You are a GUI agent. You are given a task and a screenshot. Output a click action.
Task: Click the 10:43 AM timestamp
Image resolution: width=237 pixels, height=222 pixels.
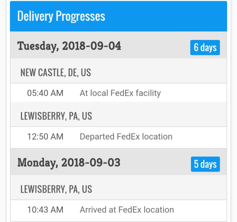click(x=45, y=210)
